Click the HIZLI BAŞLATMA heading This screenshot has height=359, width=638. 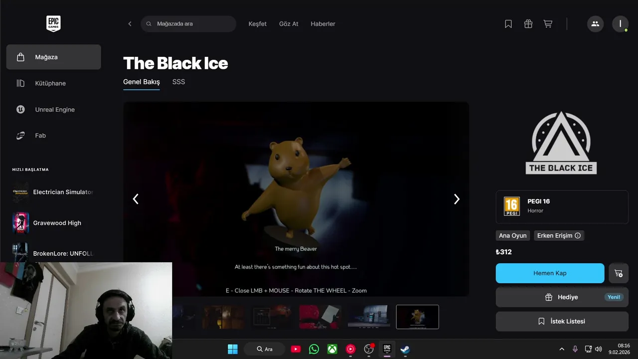30,170
